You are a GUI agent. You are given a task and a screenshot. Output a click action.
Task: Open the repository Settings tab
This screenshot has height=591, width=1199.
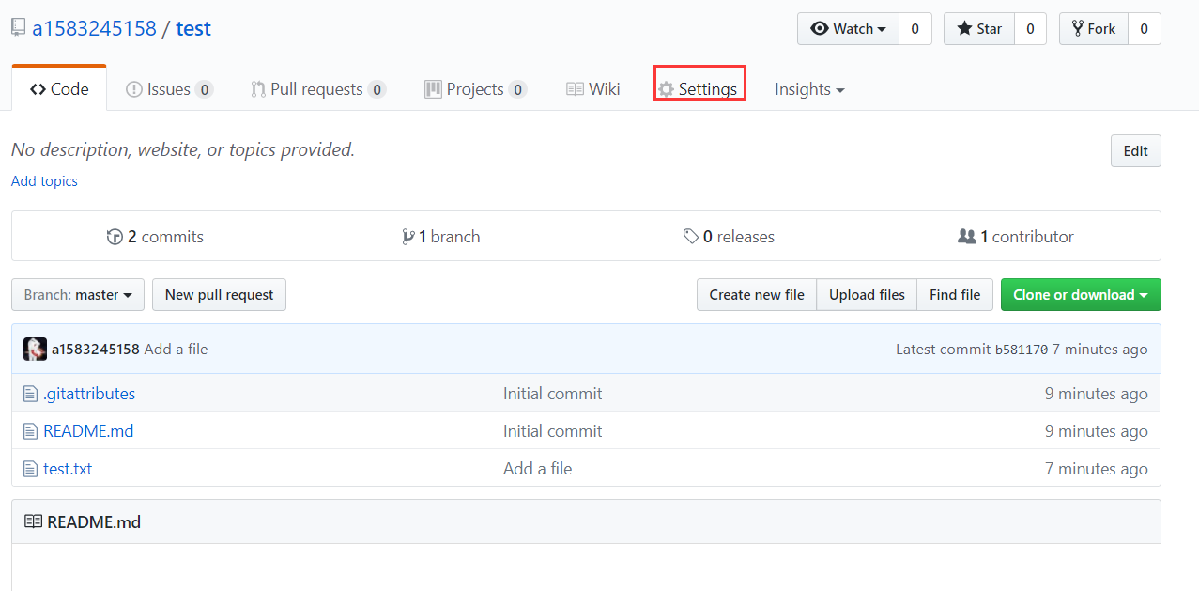coord(698,89)
